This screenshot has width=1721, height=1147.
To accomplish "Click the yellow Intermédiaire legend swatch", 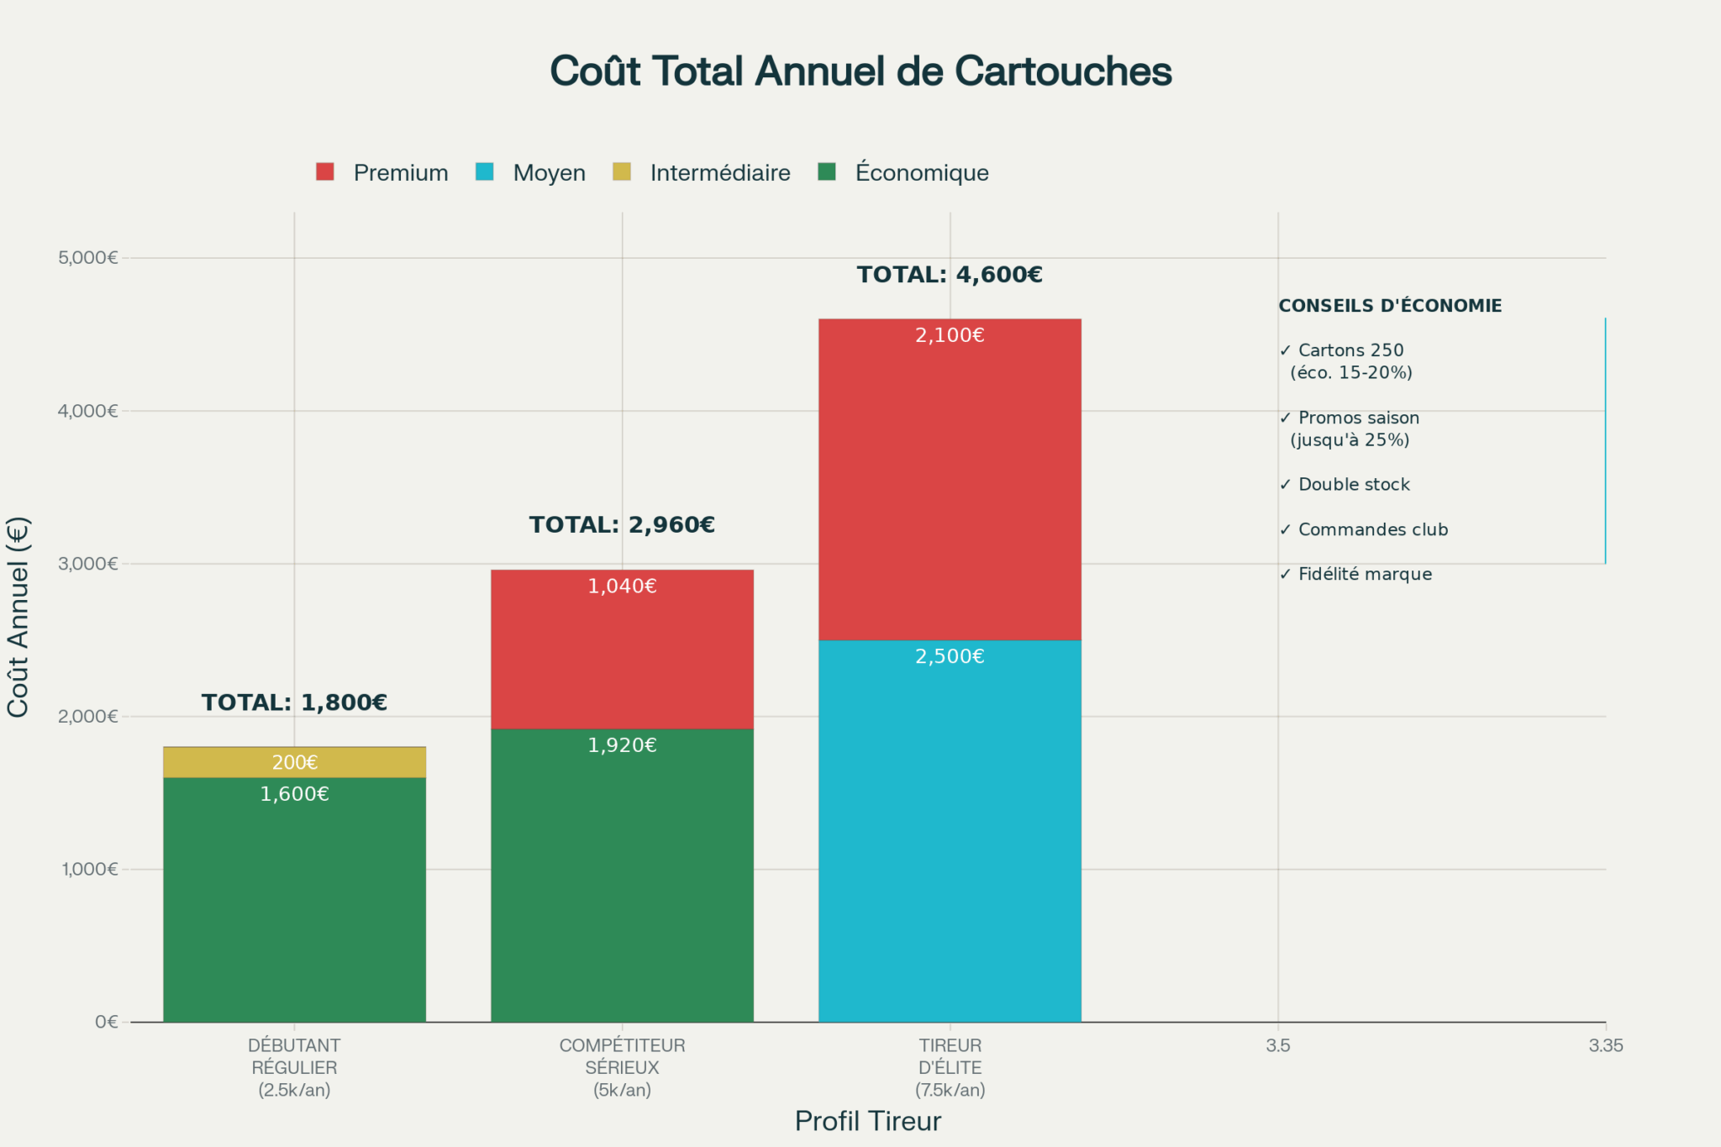I will (x=622, y=172).
